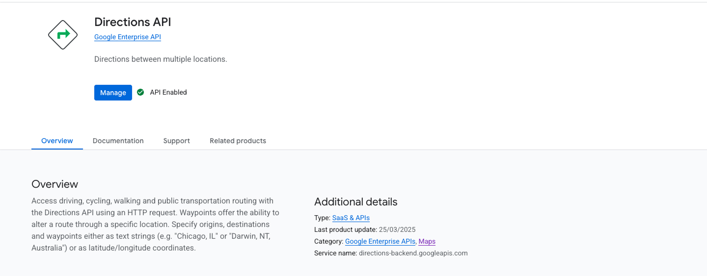707x276 pixels.
Task: Click the Directions API page title
Action: click(133, 22)
